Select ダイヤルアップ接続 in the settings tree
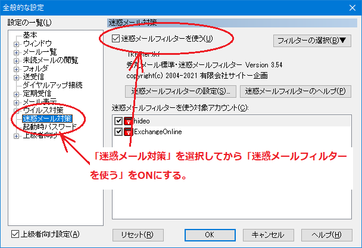The image size is (362, 248). 52,85
